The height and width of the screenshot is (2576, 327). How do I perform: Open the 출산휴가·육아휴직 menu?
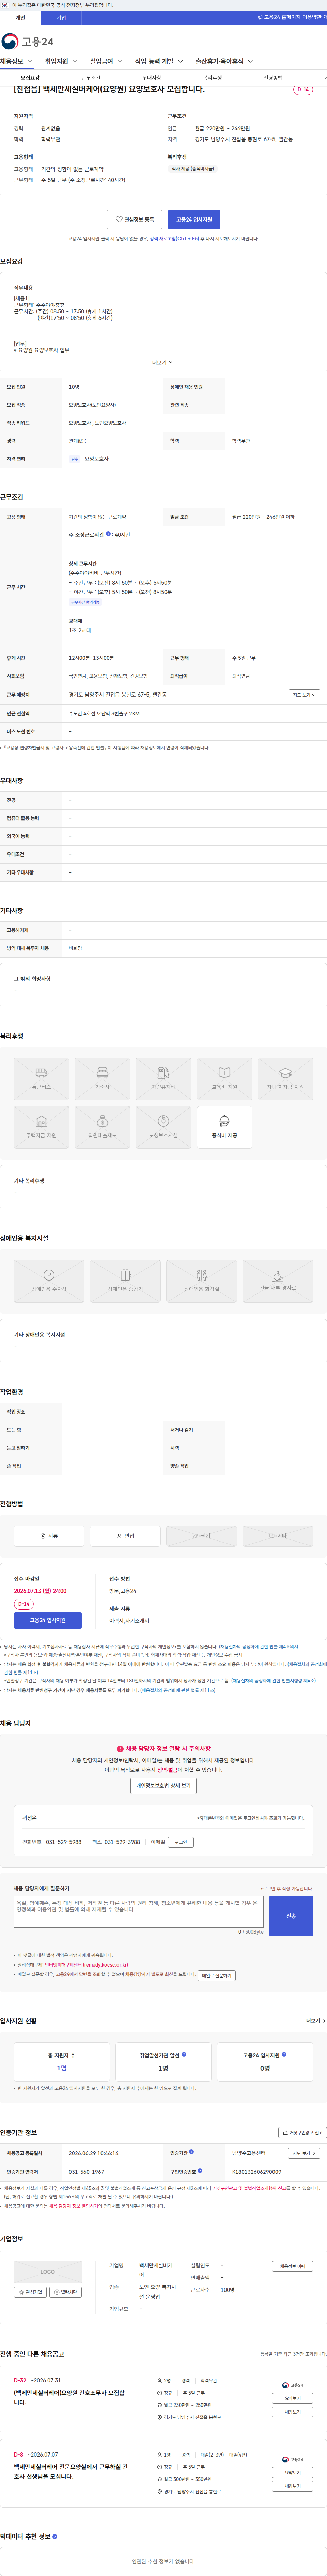click(x=224, y=61)
